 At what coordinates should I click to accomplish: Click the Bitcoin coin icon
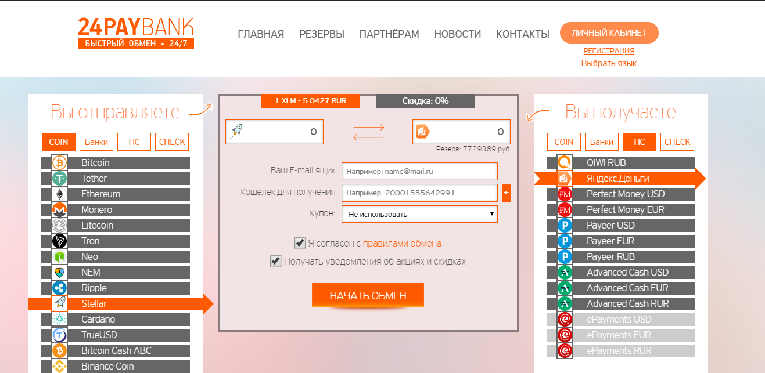point(59,163)
